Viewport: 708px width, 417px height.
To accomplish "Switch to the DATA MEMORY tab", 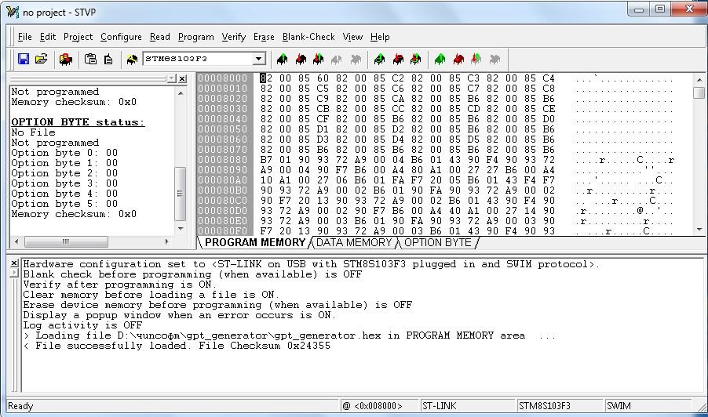I will point(353,242).
